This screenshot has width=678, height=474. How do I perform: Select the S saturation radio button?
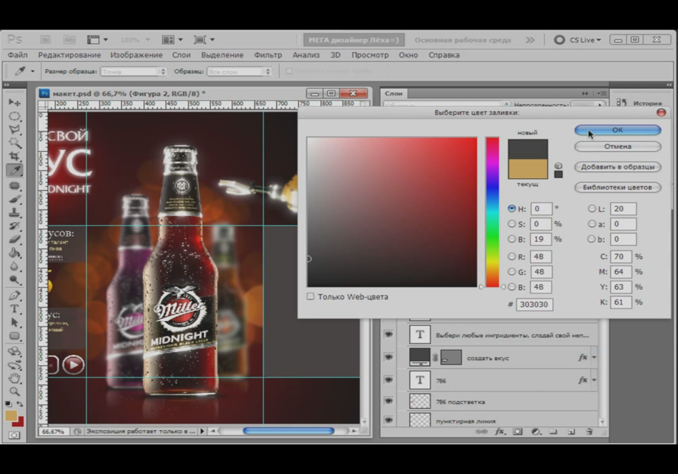coord(512,224)
